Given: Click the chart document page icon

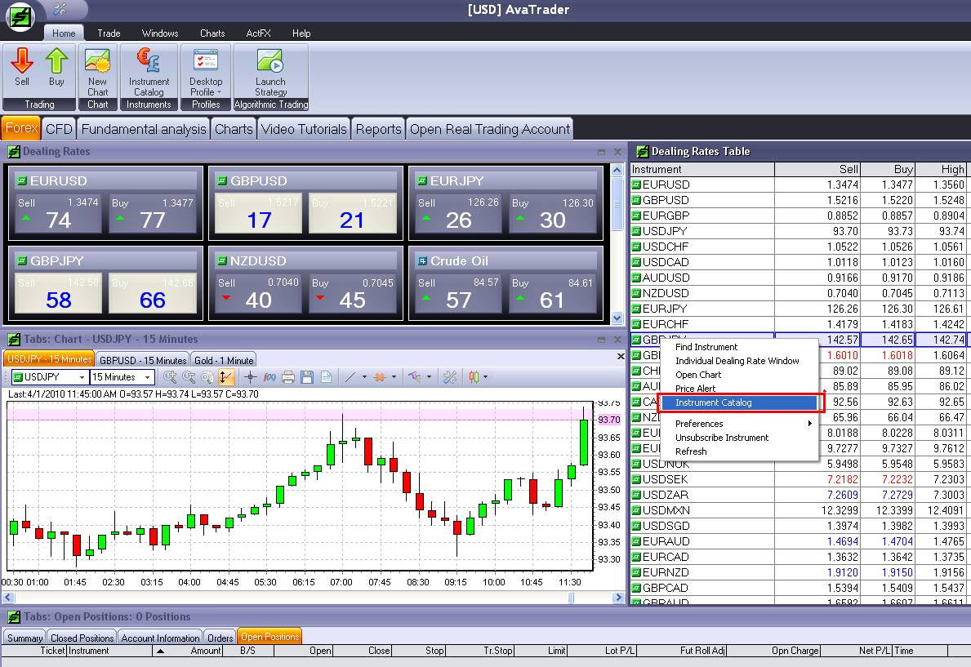Looking at the screenshot, I should (x=327, y=376).
